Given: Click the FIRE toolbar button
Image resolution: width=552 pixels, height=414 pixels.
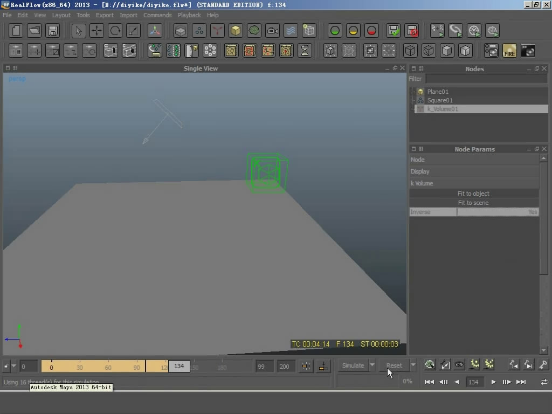Looking at the screenshot, I should click(x=509, y=51).
